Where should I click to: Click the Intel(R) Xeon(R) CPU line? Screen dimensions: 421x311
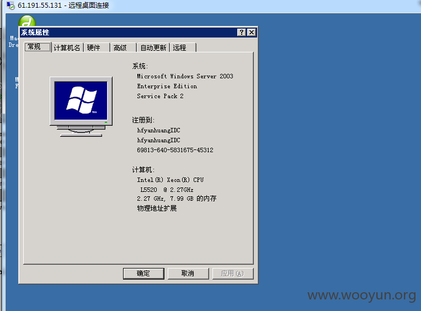(x=170, y=180)
